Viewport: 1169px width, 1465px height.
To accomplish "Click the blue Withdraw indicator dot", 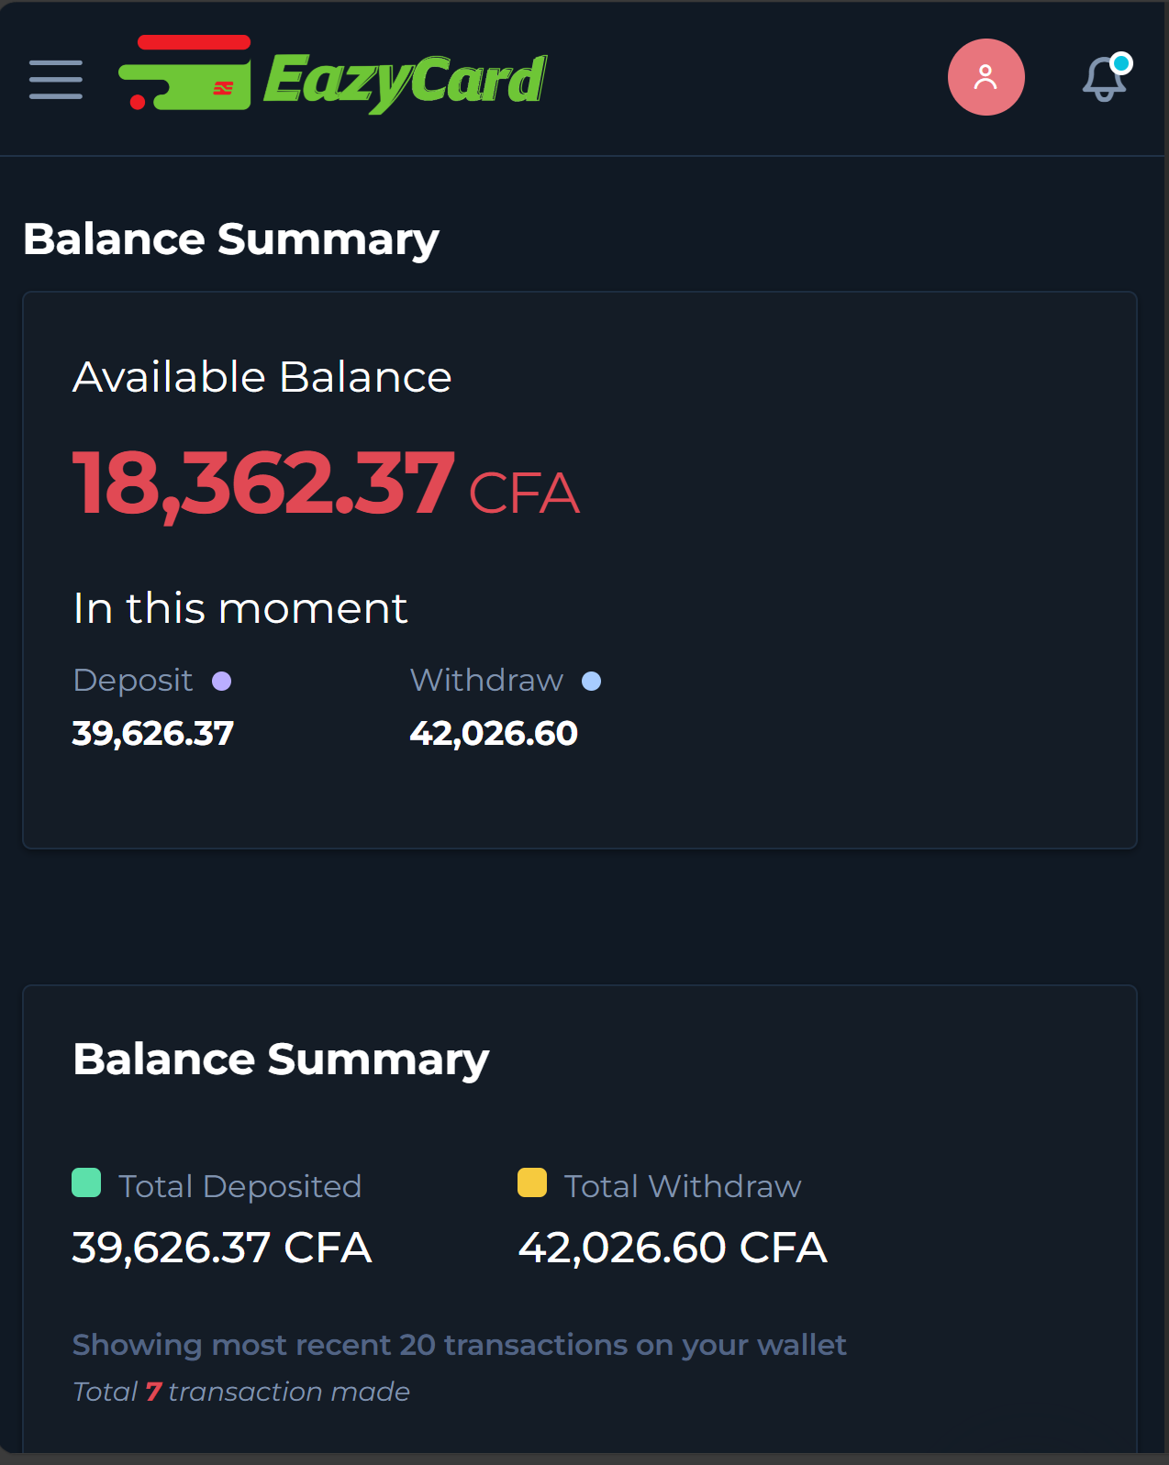I will point(592,681).
